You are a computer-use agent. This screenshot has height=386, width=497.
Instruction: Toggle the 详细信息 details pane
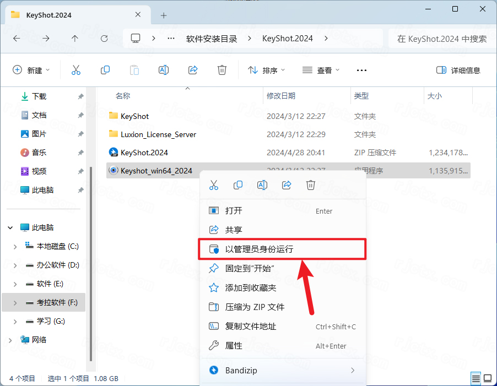click(x=458, y=70)
